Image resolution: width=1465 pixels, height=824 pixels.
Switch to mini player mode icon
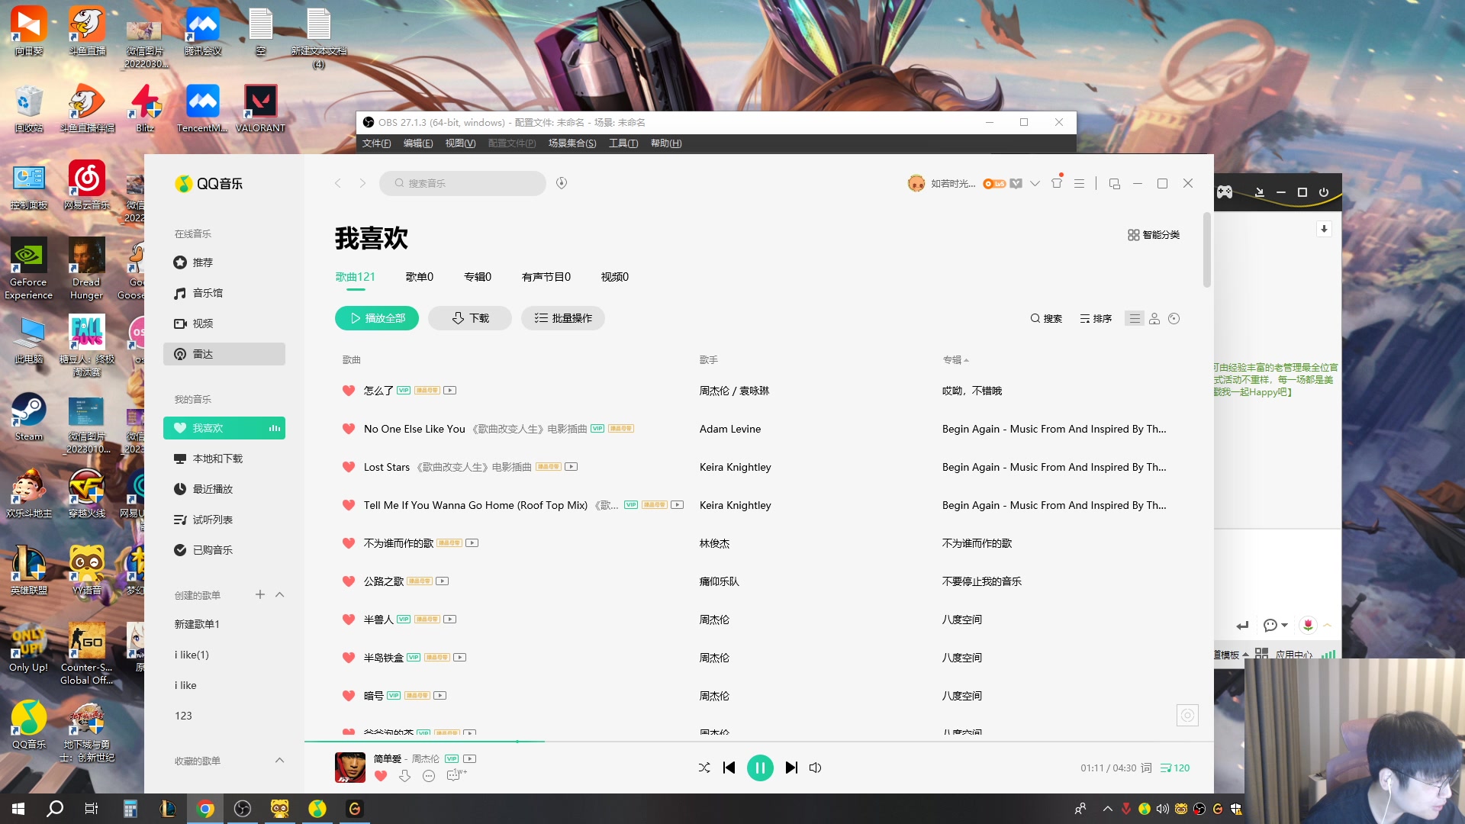click(x=1114, y=183)
